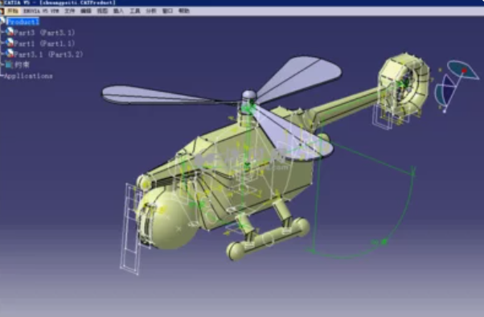
Task: Select the Product1 root node
Action: pos(23,22)
